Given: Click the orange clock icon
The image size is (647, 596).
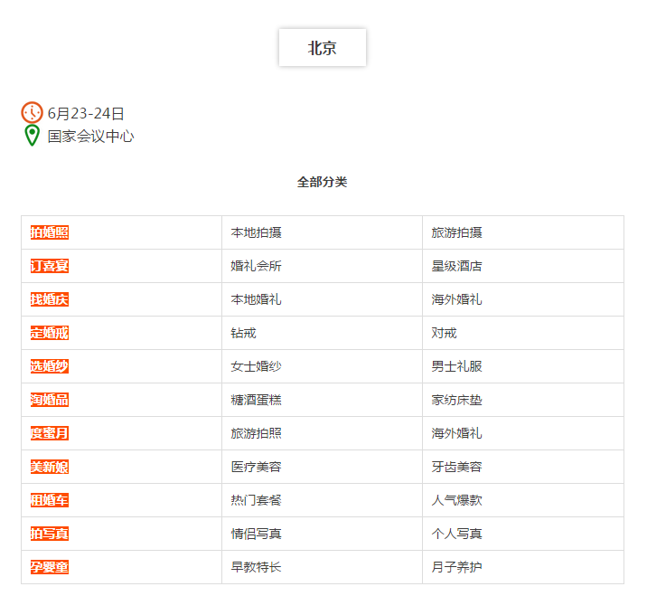Looking at the screenshot, I should [32, 112].
